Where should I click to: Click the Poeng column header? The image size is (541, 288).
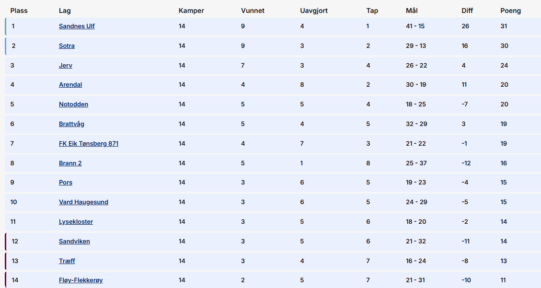(510, 11)
